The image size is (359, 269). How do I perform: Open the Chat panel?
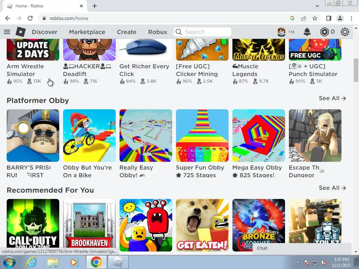[302, 248]
